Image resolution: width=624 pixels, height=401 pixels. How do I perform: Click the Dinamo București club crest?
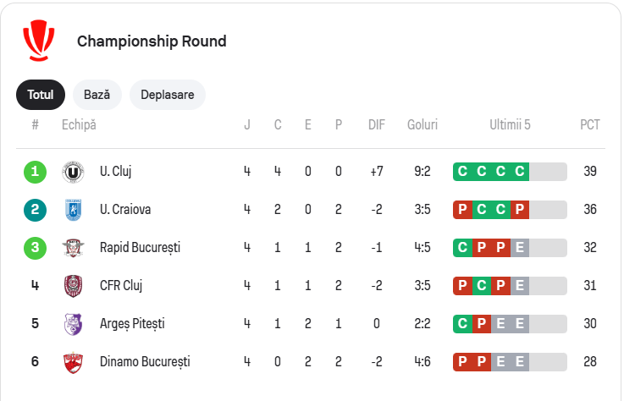(x=74, y=362)
